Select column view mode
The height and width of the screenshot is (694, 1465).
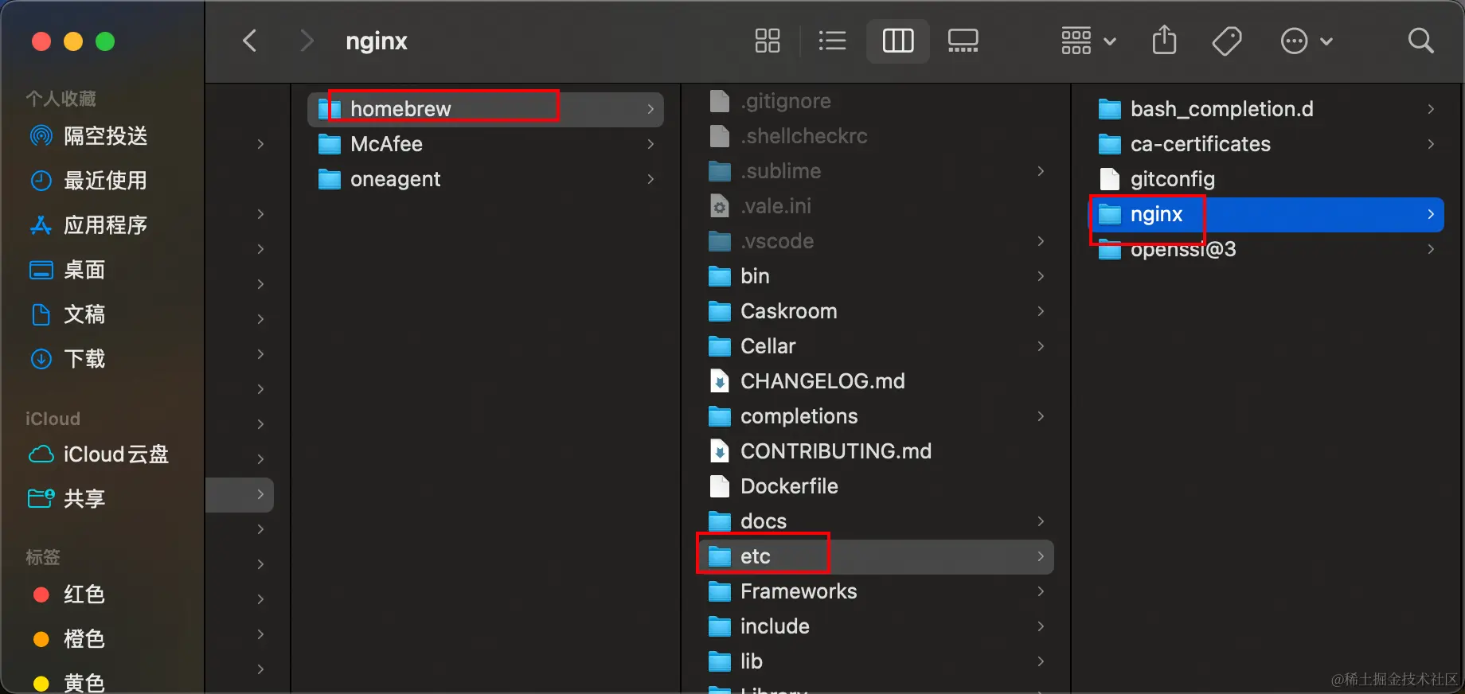[x=897, y=41]
